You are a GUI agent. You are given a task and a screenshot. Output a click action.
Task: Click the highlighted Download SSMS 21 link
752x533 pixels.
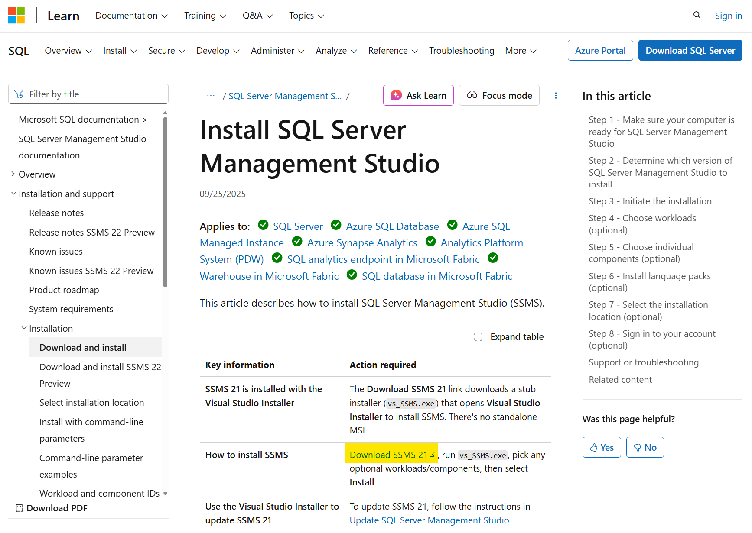389,455
